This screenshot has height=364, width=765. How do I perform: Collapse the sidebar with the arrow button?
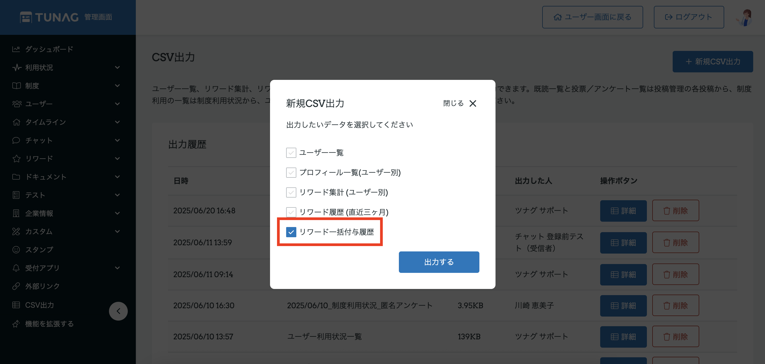(x=118, y=311)
